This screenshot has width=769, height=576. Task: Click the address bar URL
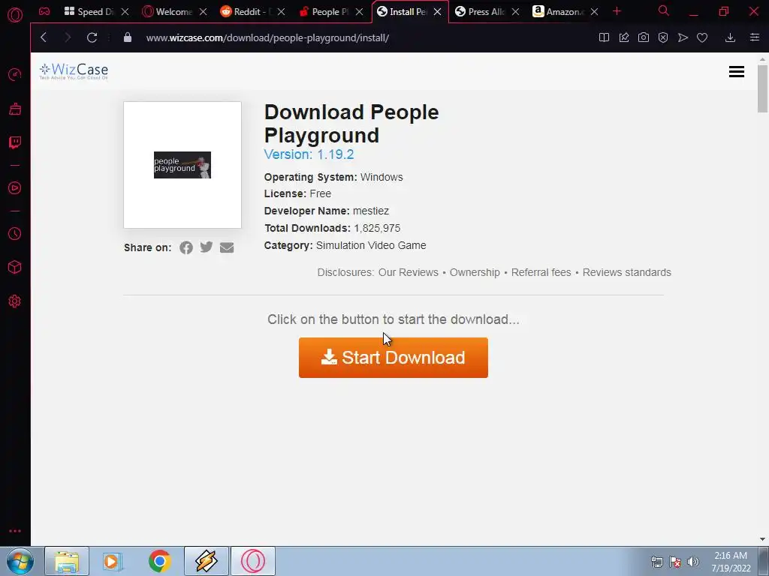pos(268,37)
